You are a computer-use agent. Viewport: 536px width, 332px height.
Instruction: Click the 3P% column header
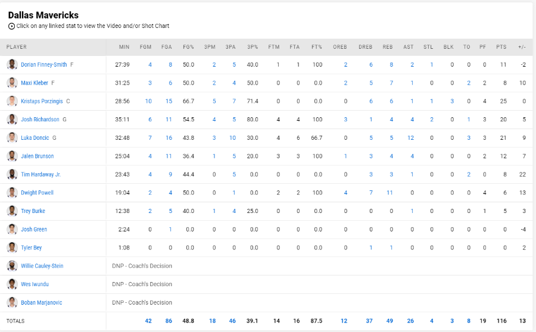click(x=253, y=47)
